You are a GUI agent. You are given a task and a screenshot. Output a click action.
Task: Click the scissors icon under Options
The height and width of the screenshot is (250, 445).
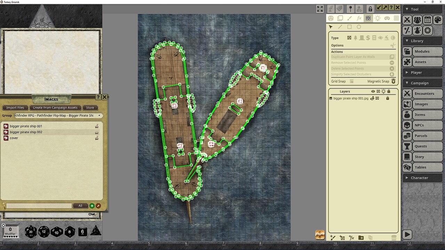[393, 45]
